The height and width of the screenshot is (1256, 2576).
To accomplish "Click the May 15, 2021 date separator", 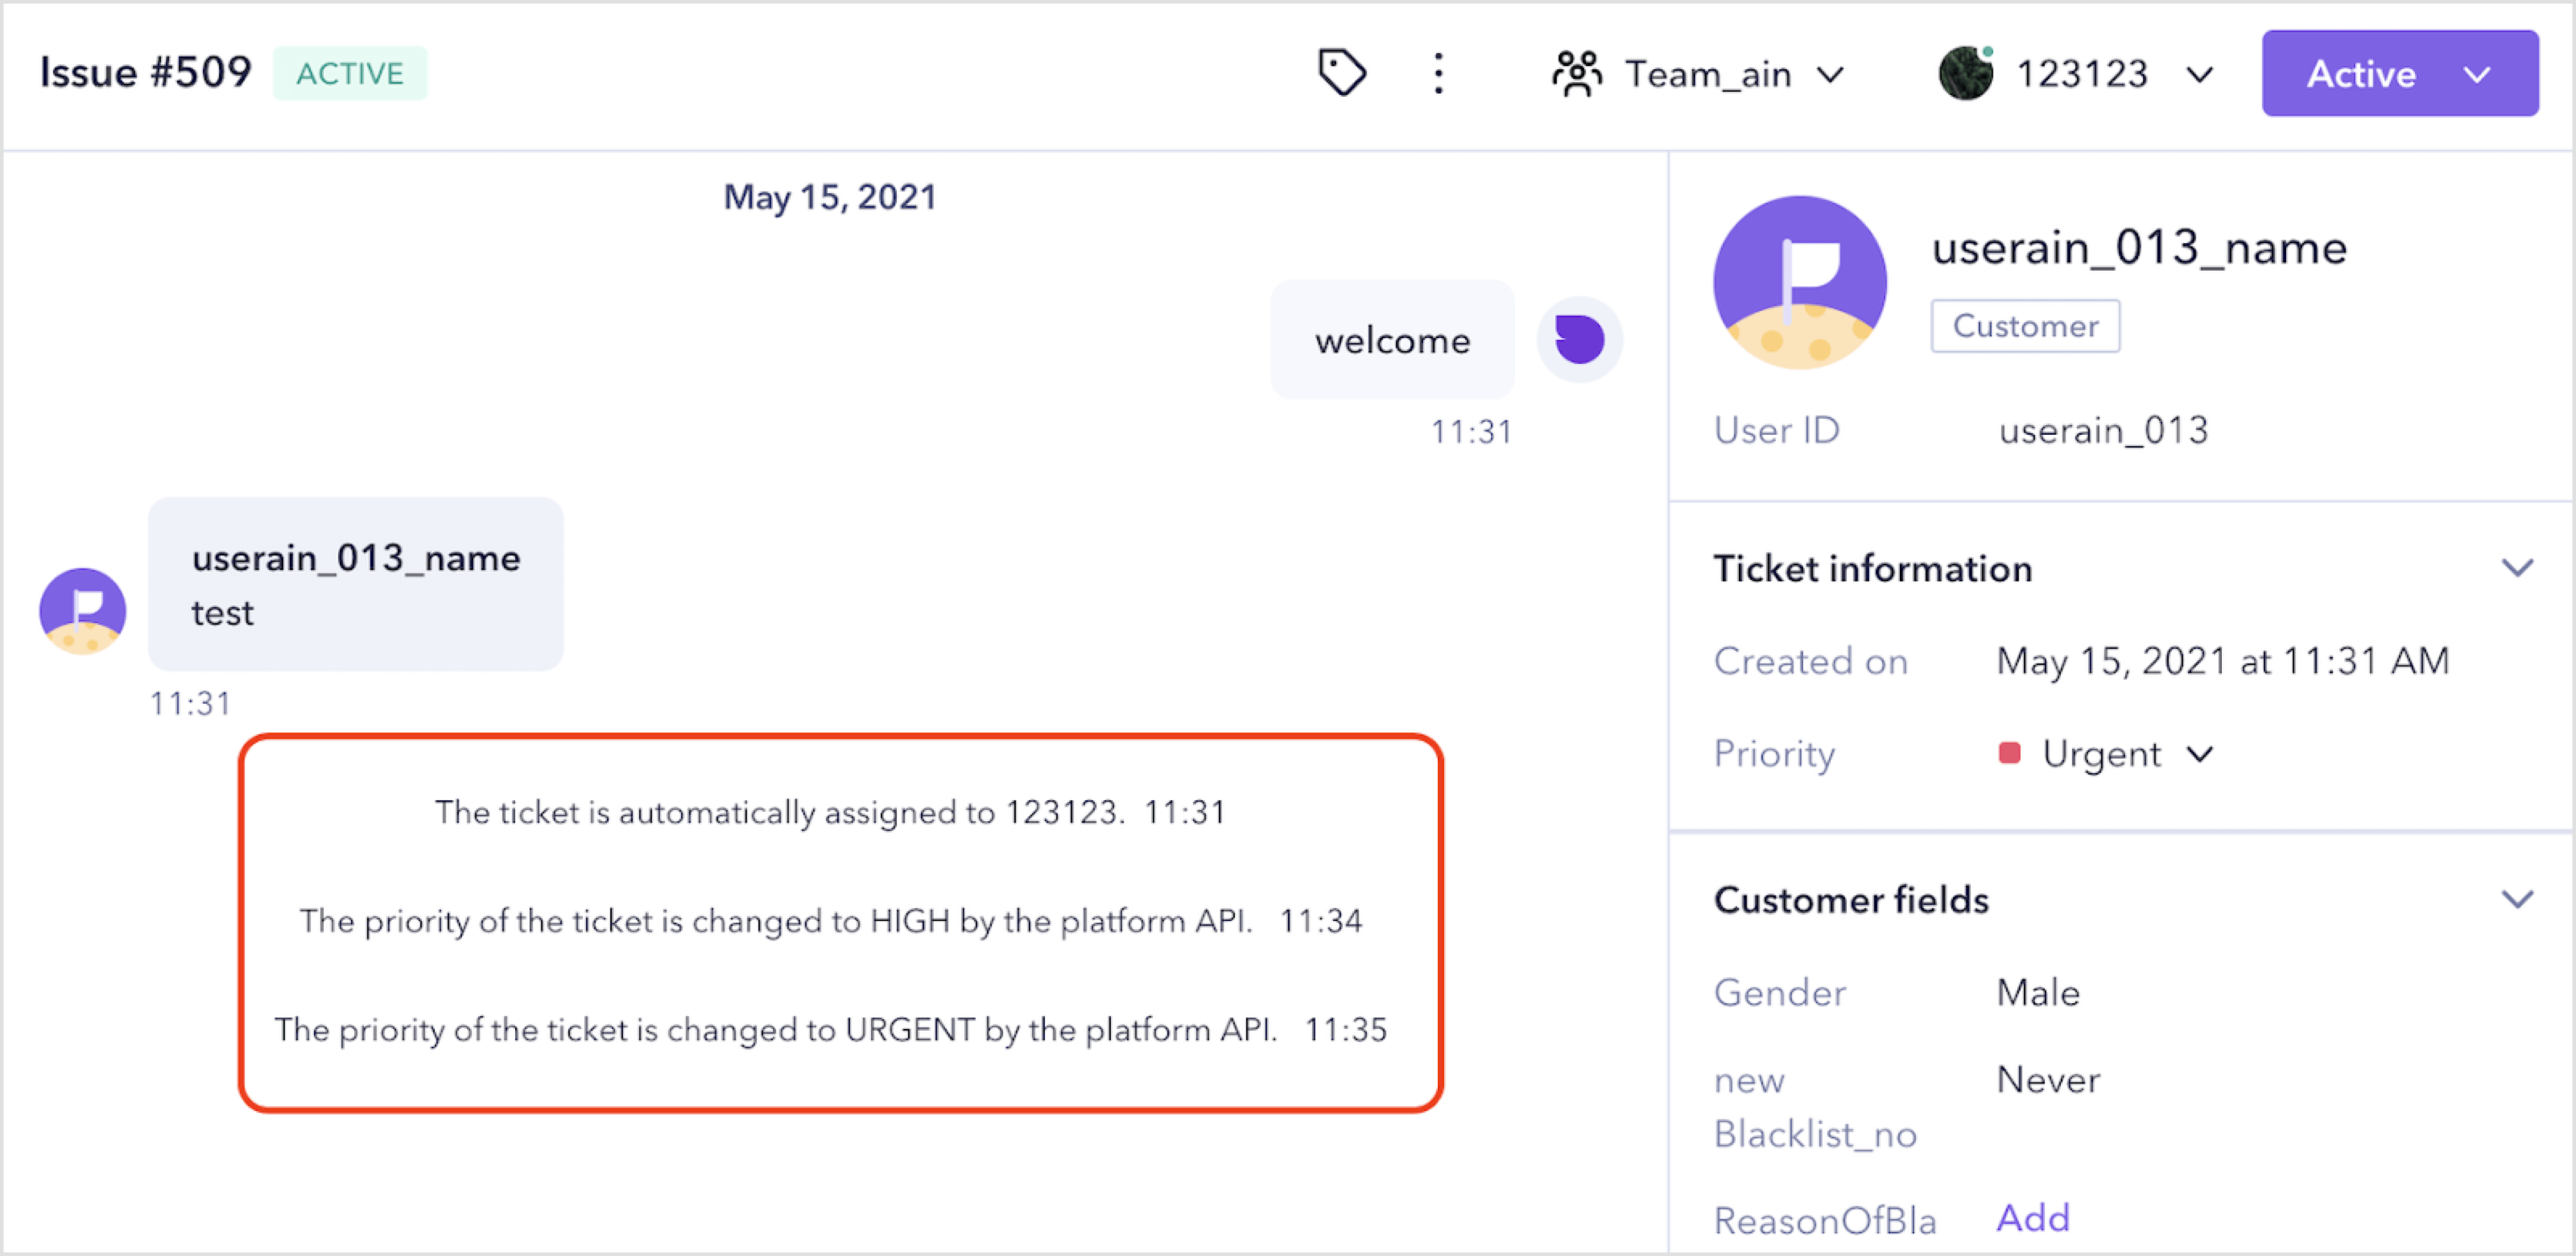I will coord(830,197).
